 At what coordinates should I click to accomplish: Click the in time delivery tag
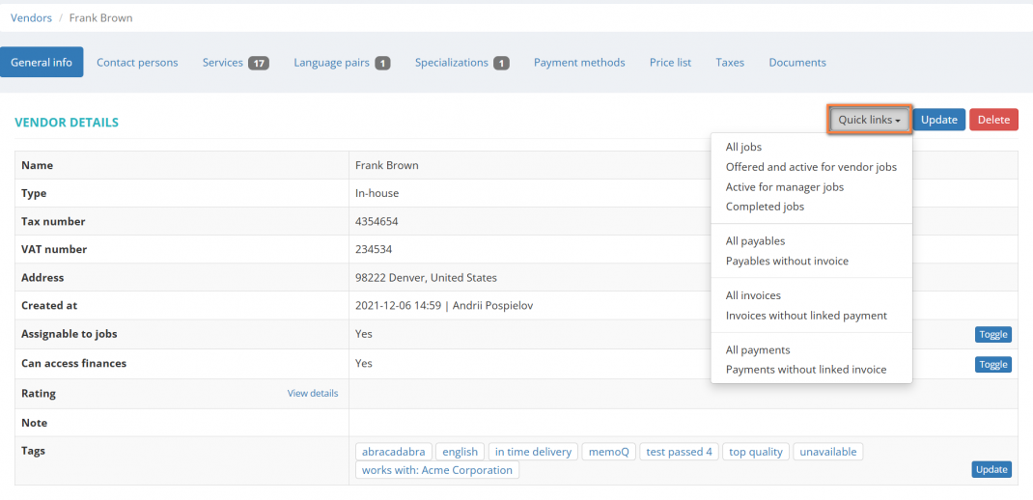click(533, 452)
